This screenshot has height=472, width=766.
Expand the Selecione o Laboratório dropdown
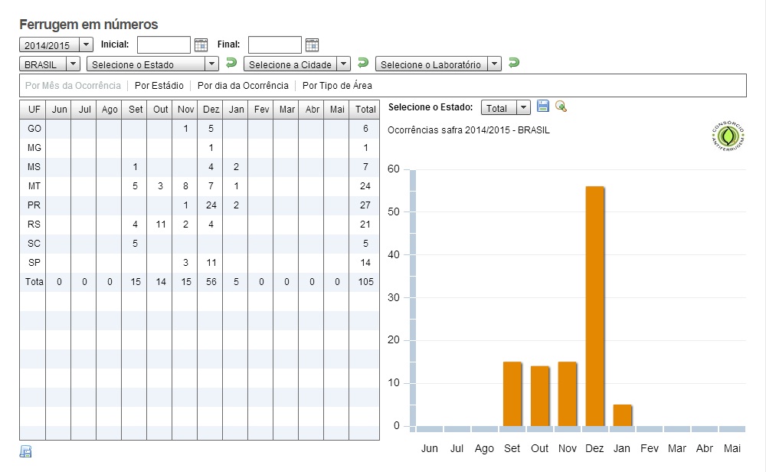pyautogui.click(x=438, y=64)
